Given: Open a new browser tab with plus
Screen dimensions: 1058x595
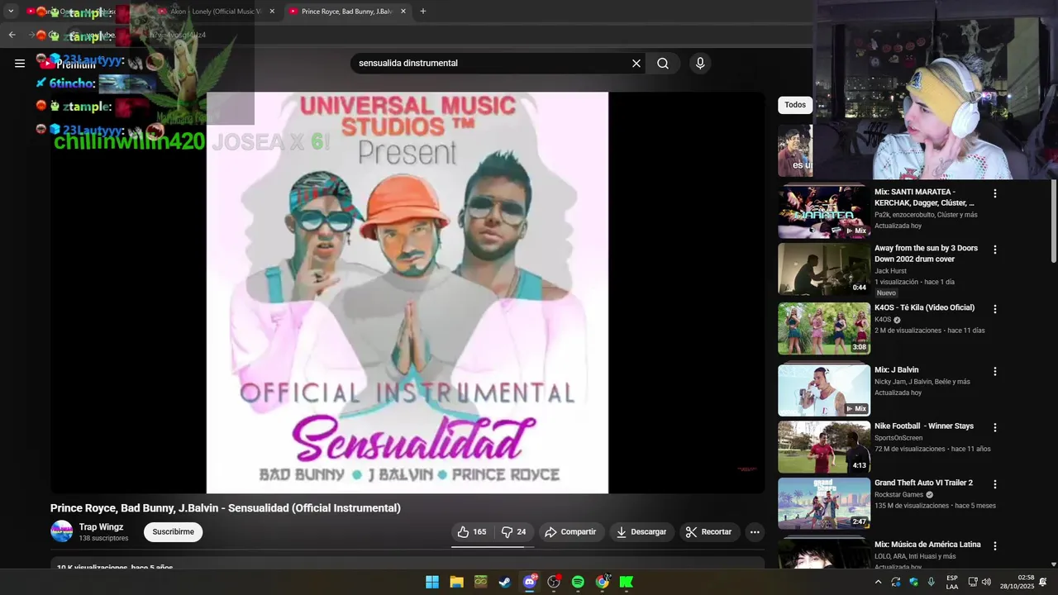Looking at the screenshot, I should (423, 12).
